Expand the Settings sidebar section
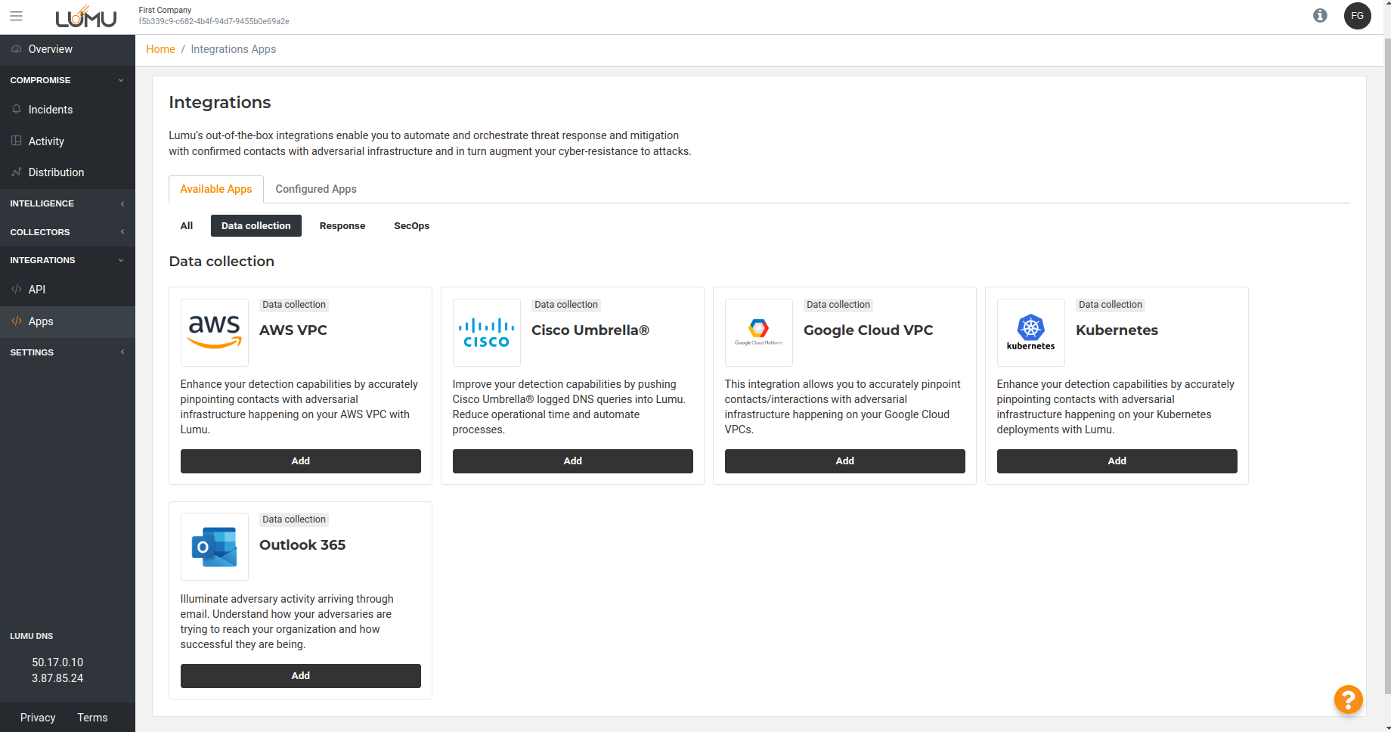1391x732 pixels. click(x=67, y=352)
